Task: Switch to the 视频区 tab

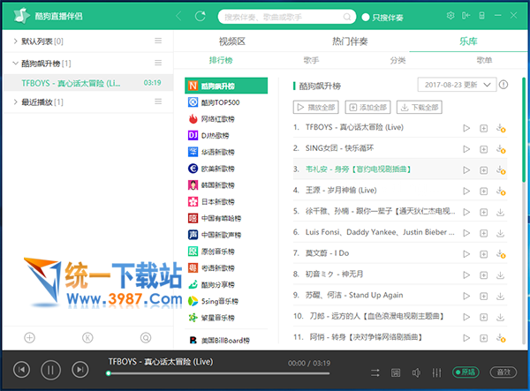Action: tap(232, 41)
